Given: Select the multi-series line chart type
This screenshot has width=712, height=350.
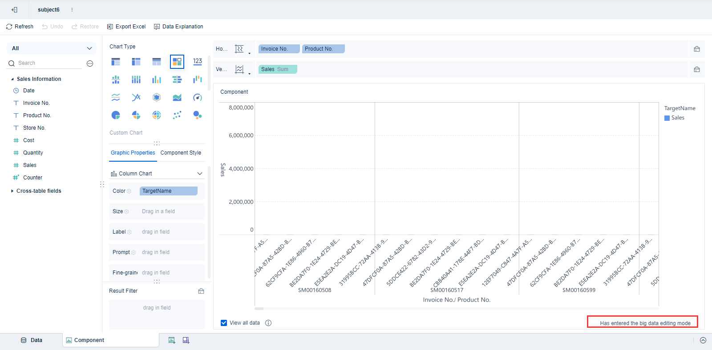Looking at the screenshot, I should [x=116, y=97].
